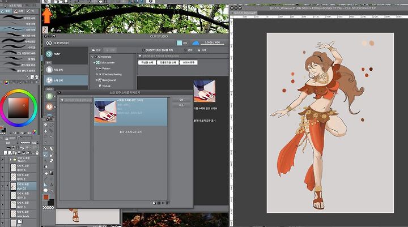Click the material search field in Clip Studio
The image size is (408, 227).
pos(184,56)
